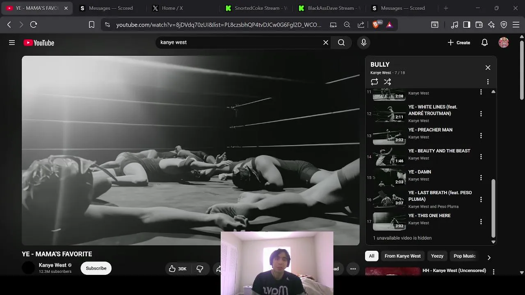The width and height of the screenshot is (525, 295).
Task: Open Brave Shields lion icon
Action: (376, 25)
